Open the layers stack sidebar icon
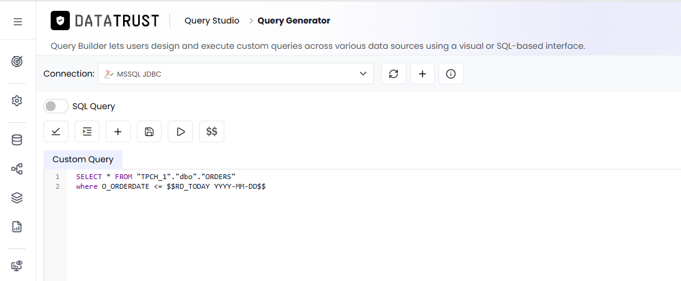The height and width of the screenshot is (281, 681). point(17,198)
